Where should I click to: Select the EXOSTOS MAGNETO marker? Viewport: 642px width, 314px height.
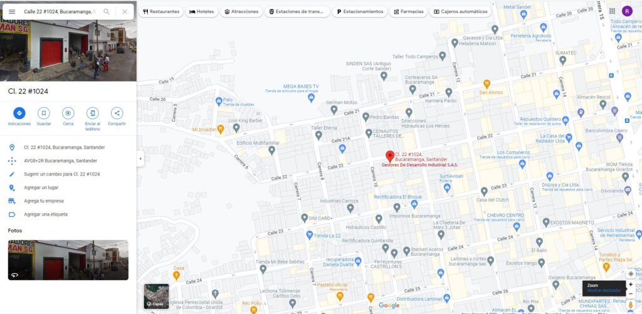tap(546, 222)
